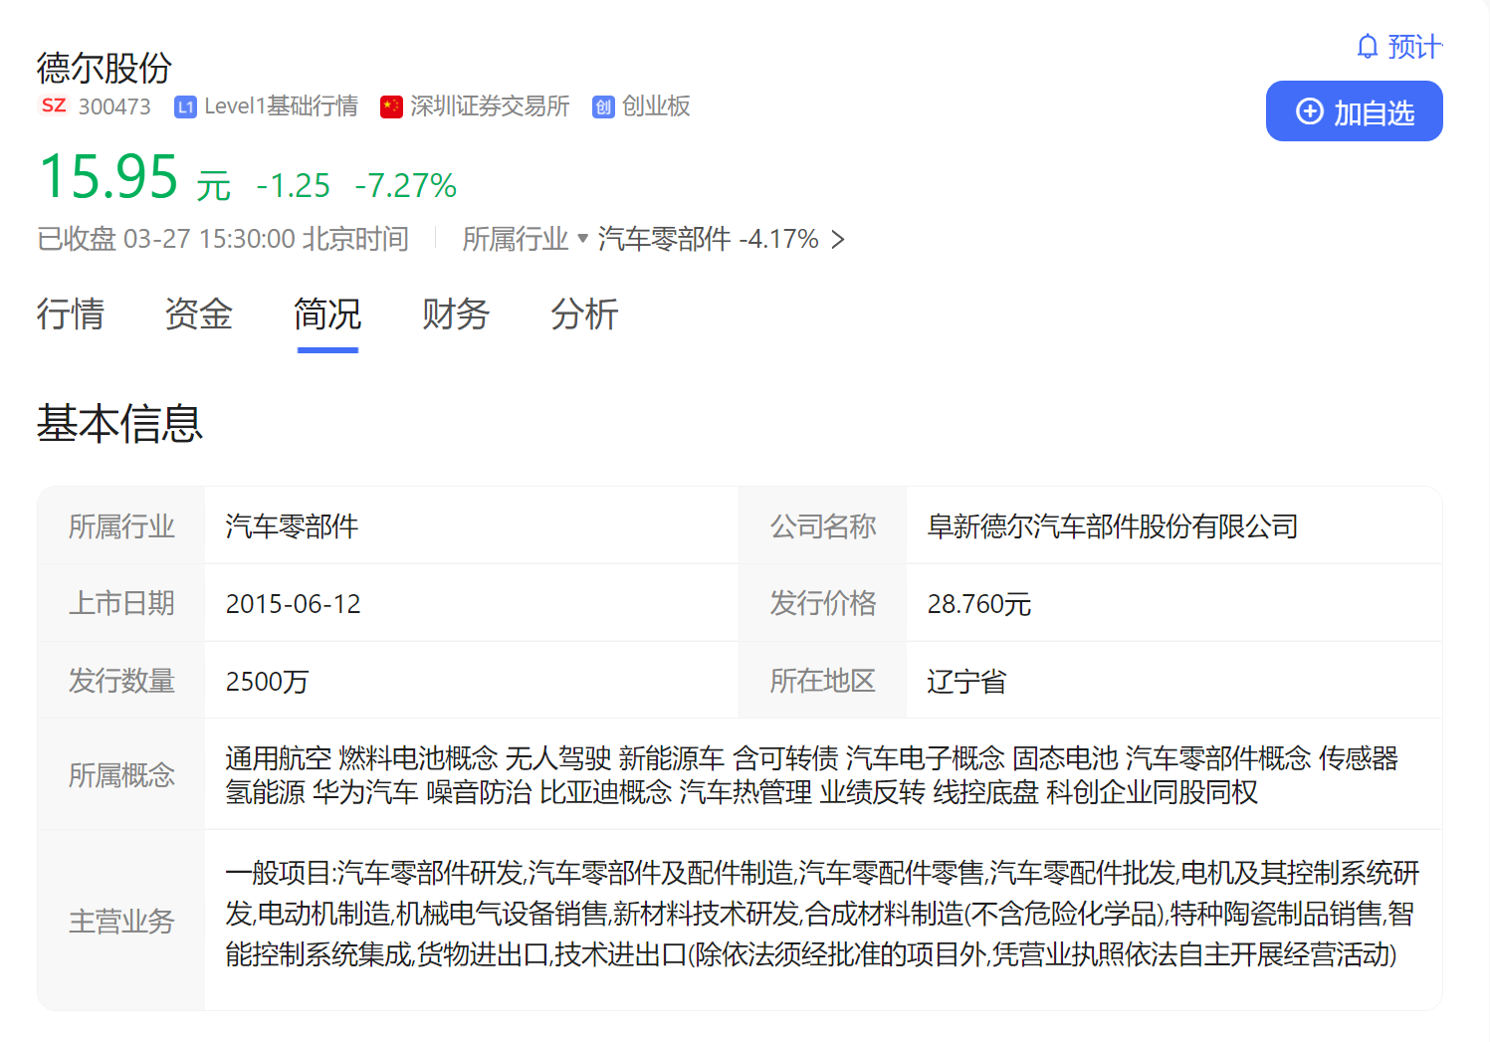Click the 传感器 concept tag
This screenshot has height=1042, width=1490.
click(x=1359, y=758)
